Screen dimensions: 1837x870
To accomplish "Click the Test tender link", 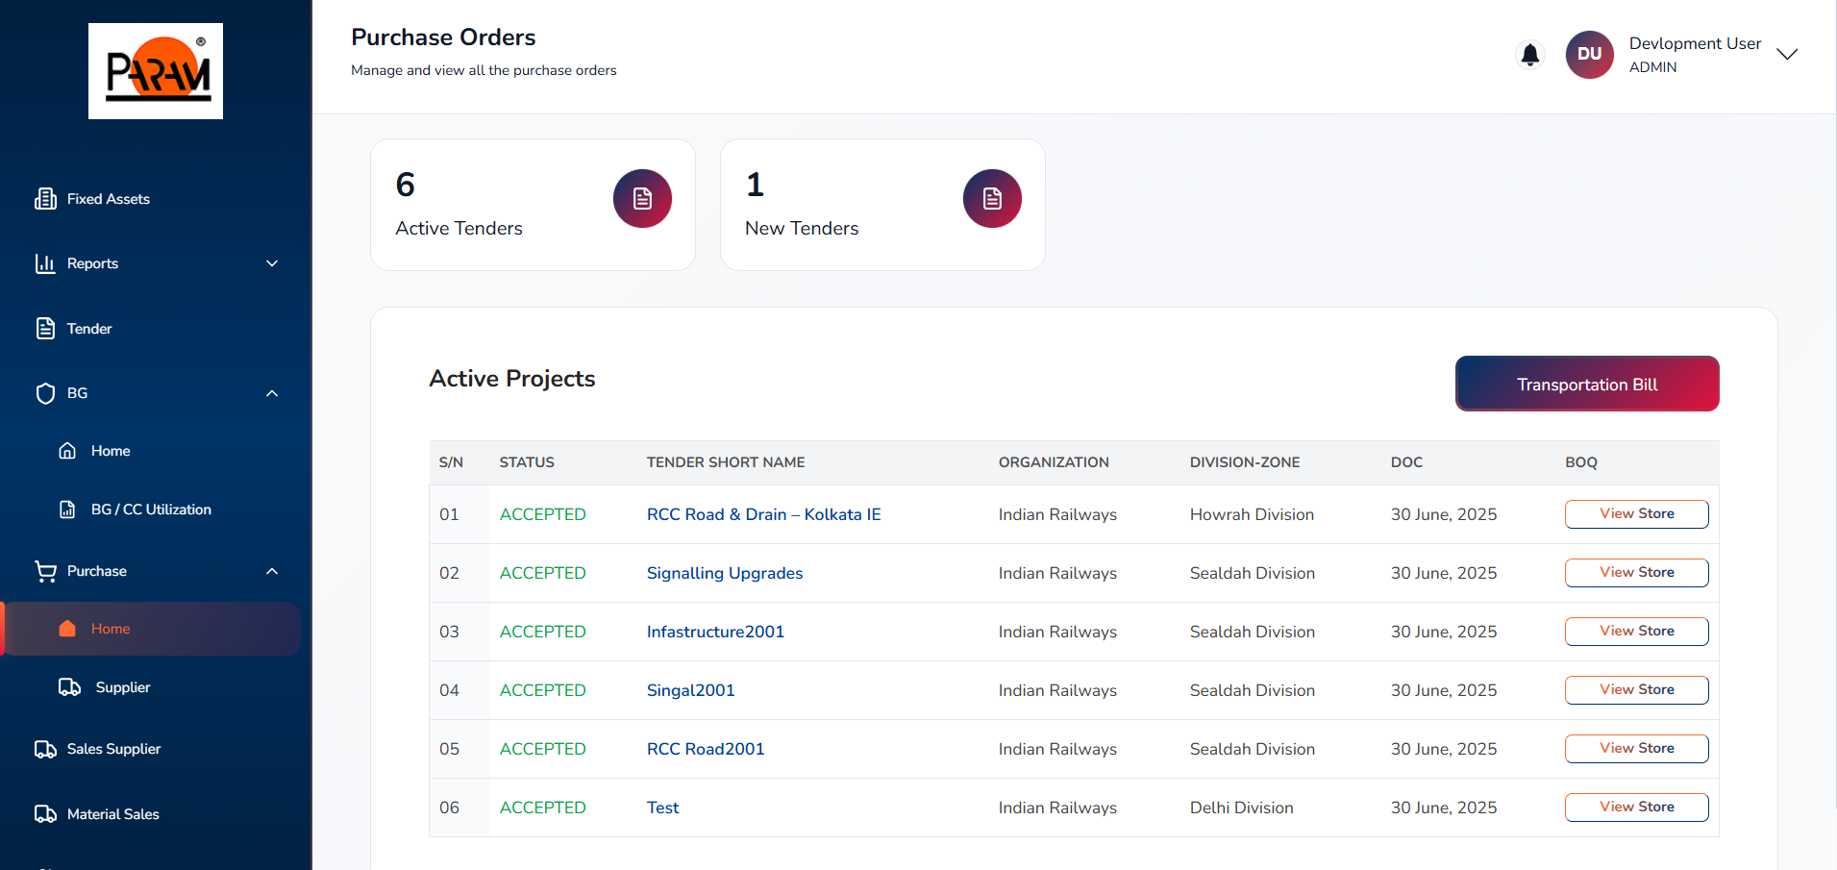I will tap(662, 808).
